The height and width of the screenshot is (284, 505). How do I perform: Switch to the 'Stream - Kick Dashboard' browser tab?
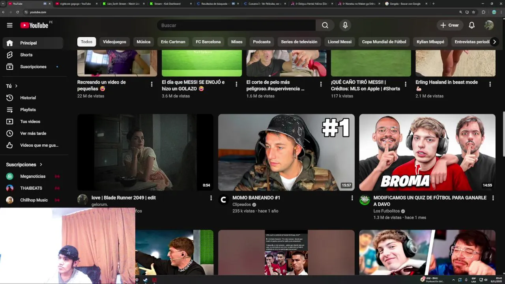click(167, 4)
